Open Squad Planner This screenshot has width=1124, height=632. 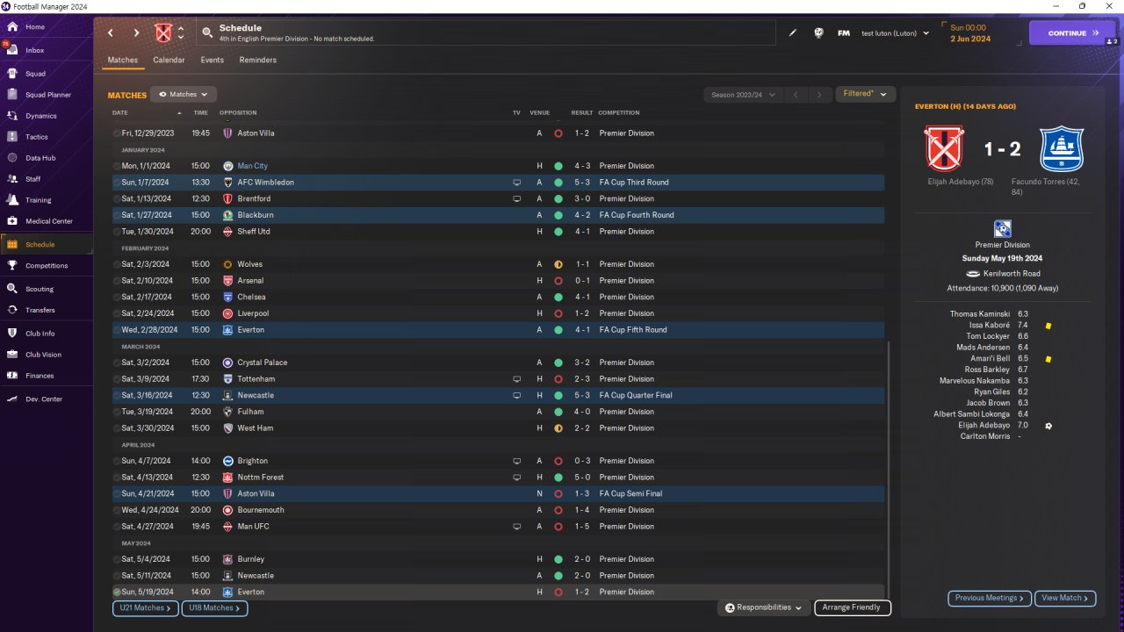click(47, 95)
